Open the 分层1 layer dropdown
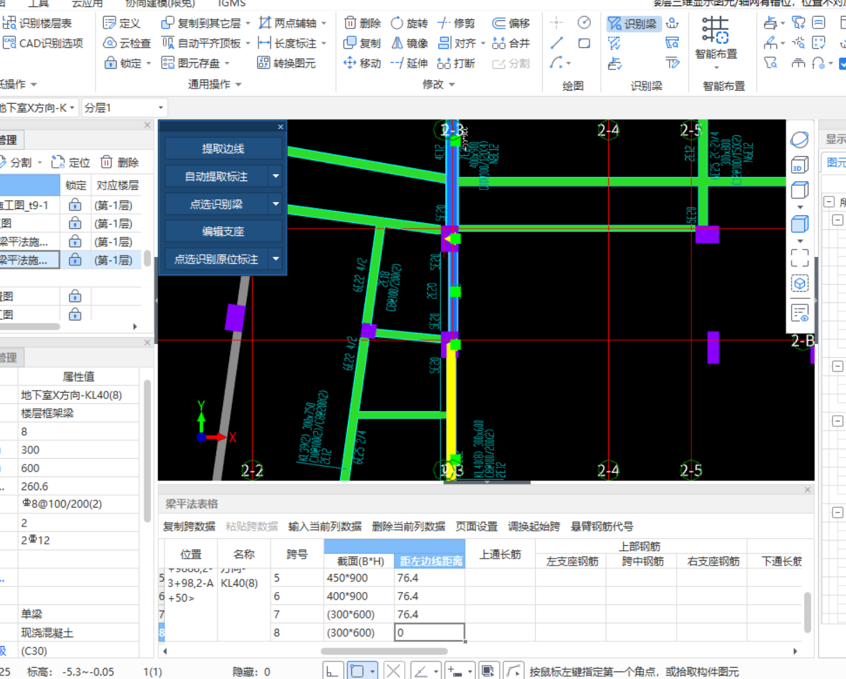846x679 pixels. (x=124, y=108)
